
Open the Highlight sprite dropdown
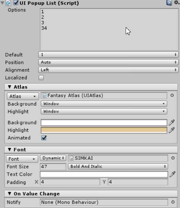104,111
